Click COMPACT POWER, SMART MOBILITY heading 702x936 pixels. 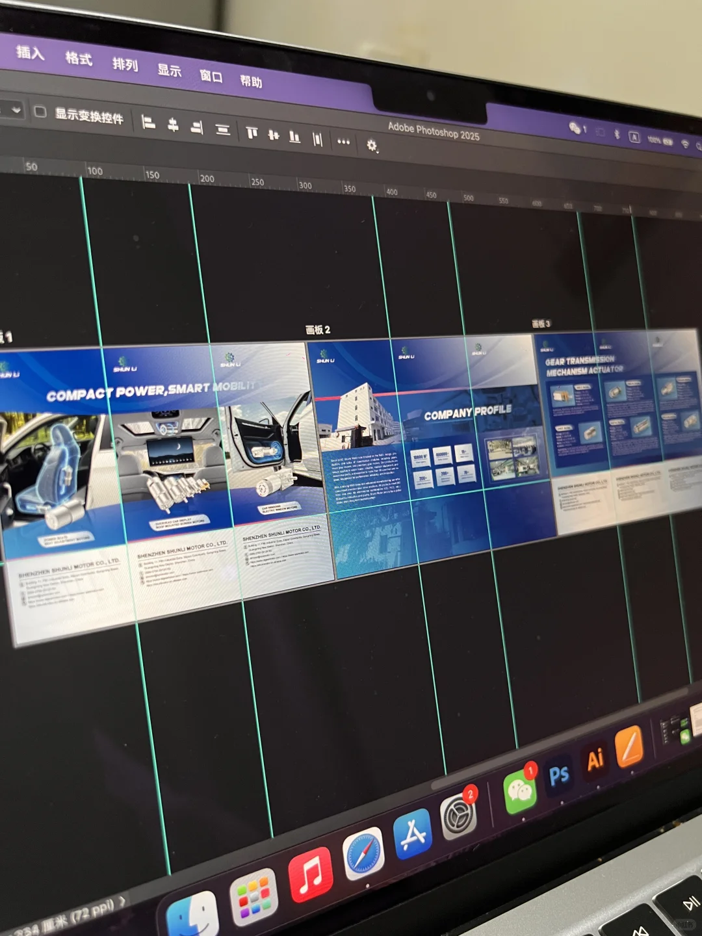pyautogui.click(x=151, y=391)
